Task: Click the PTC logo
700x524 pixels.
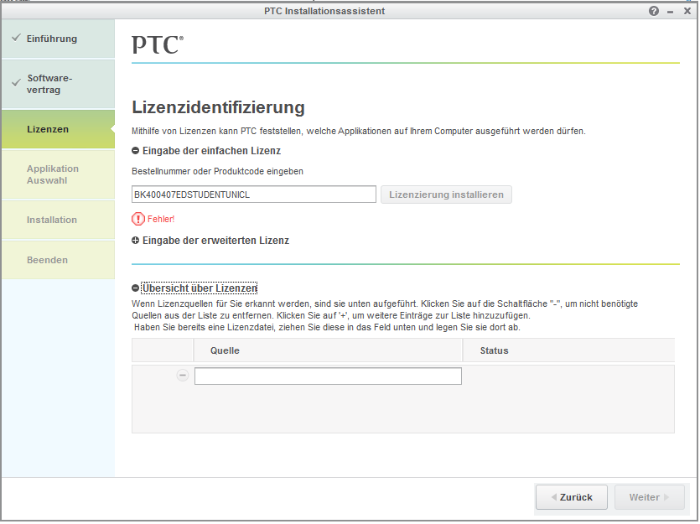Action: pyautogui.click(x=158, y=44)
